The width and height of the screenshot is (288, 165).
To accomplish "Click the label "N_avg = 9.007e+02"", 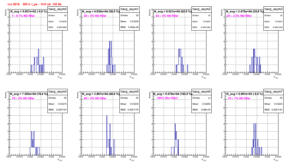I will pos(23,12).
